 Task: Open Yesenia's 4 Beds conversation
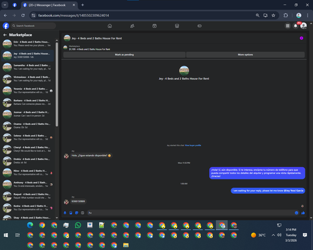(x=28, y=91)
